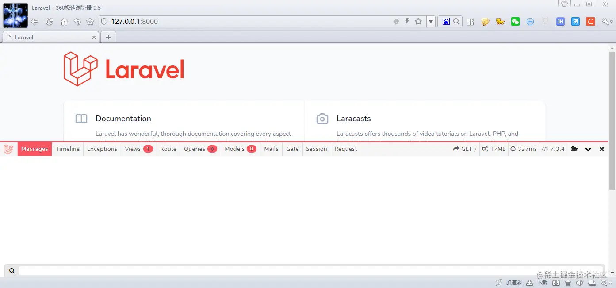Close the Laravel browser tab
This screenshot has width=616, height=288.
point(94,38)
